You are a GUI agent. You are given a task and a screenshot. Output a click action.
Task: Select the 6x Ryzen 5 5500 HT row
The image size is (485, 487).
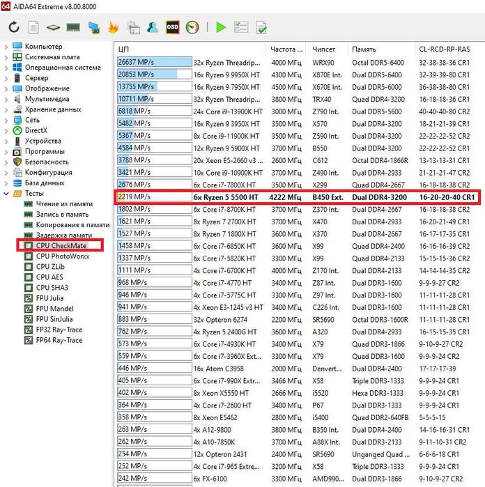298,197
